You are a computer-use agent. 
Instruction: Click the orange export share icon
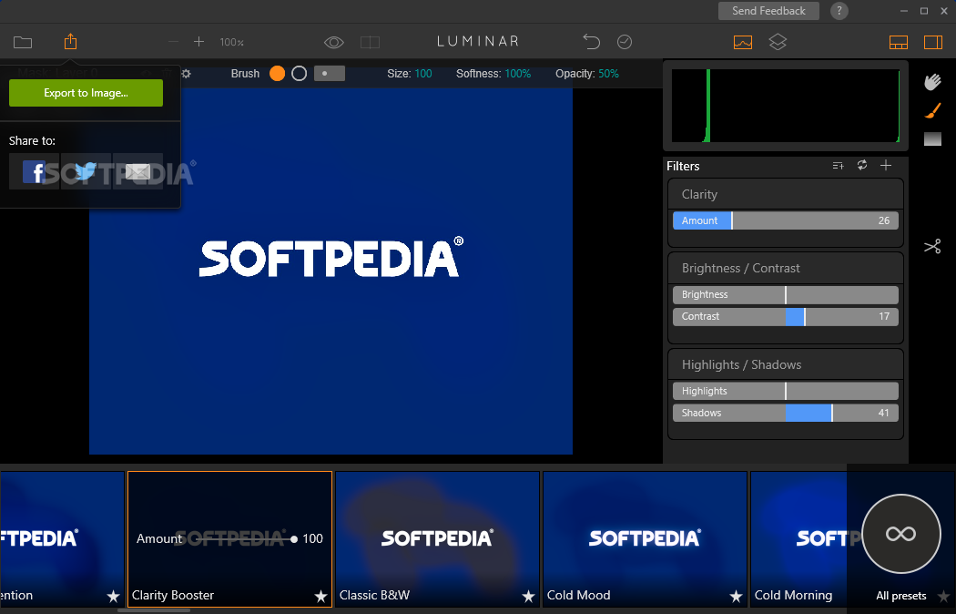coord(71,42)
